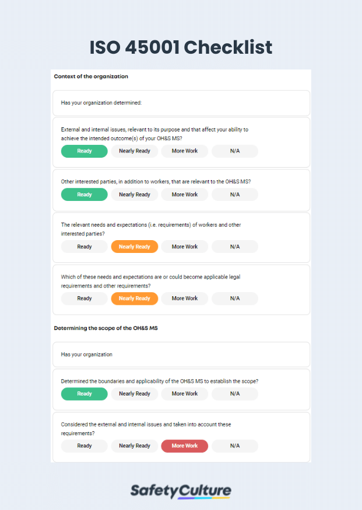Select Nearly Ready for the interested parties question
Viewport: 362px width, 510px height.
point(134,194)
